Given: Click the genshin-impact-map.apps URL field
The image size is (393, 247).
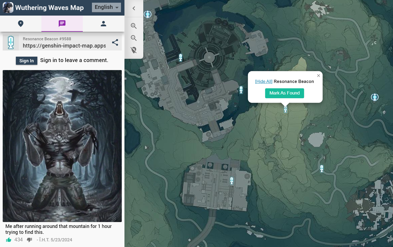Looking at the screenshot, I should (x=64, y=46).
